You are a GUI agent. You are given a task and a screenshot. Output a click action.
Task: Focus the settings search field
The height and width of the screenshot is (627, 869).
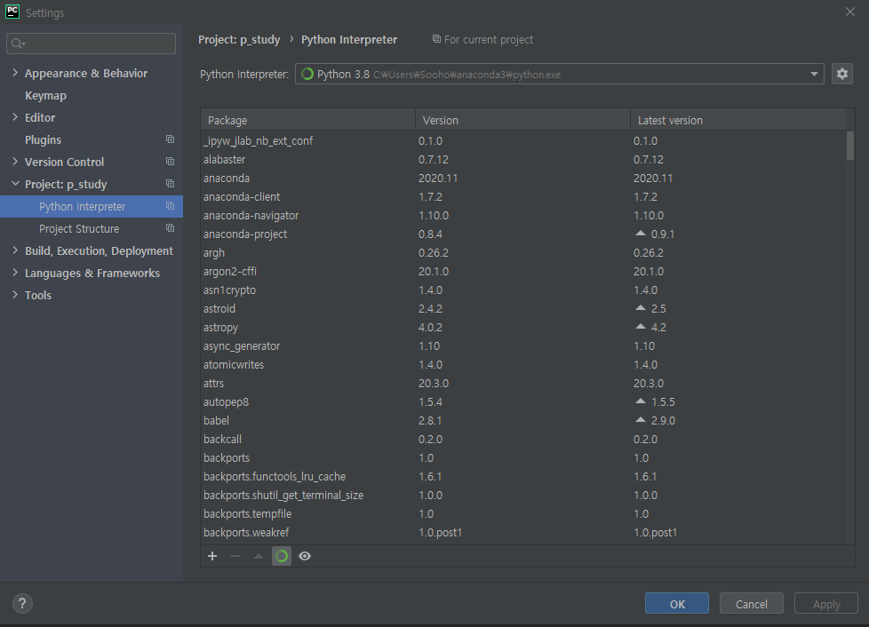tap(91, 44)
